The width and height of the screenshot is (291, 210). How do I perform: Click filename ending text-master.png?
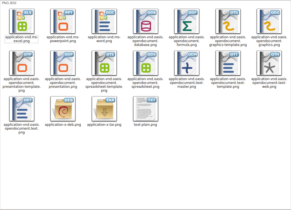pyautogui.click(x=187, y=83)
